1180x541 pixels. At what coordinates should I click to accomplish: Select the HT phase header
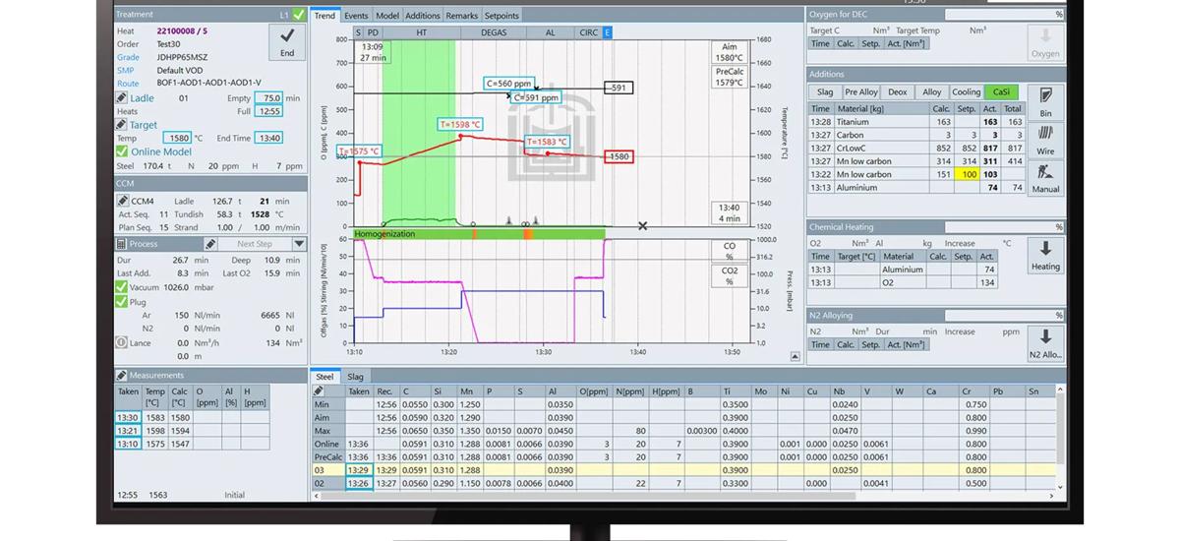tap(421, 32)
